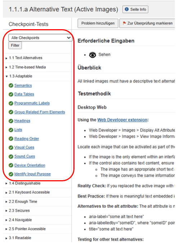The image size is (177, 248).
Task: Click the green check icon beside Headings
Action: (11, 121)
